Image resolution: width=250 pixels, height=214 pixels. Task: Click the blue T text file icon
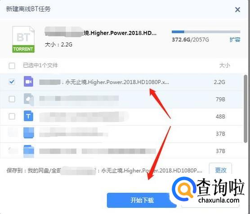(x=28, y=116)
